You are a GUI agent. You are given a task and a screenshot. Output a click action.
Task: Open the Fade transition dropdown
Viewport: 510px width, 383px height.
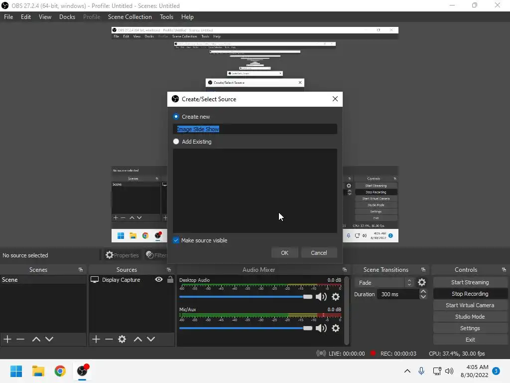point(384,283)
